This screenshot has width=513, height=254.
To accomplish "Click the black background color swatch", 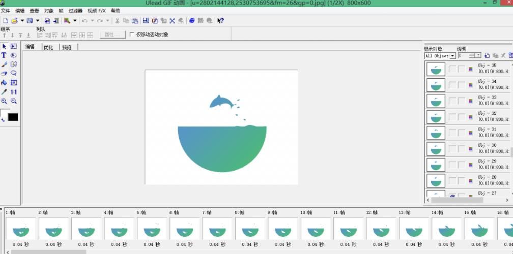I will (13, 117).
